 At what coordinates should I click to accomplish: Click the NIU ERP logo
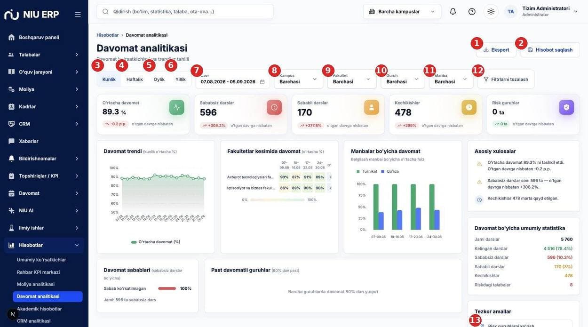[32, 15]
